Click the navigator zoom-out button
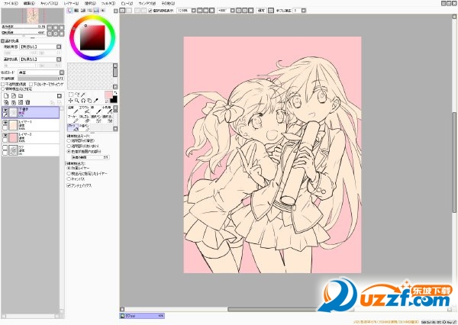 point(50,27)
